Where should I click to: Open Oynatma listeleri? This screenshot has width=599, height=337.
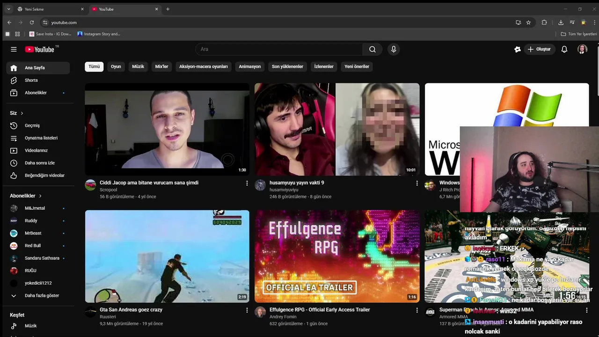[38, 138]
